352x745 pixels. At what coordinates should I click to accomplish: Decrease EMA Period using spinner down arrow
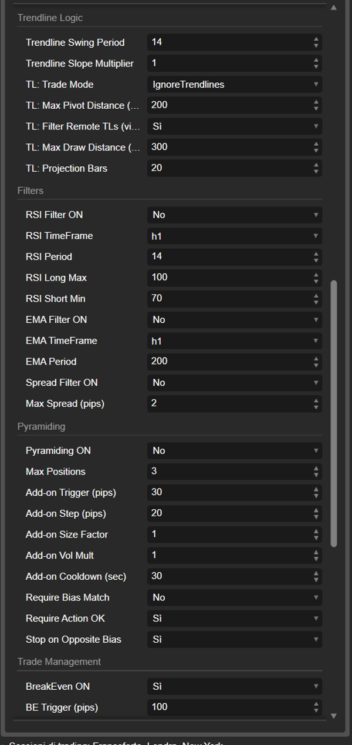[316, 365]
